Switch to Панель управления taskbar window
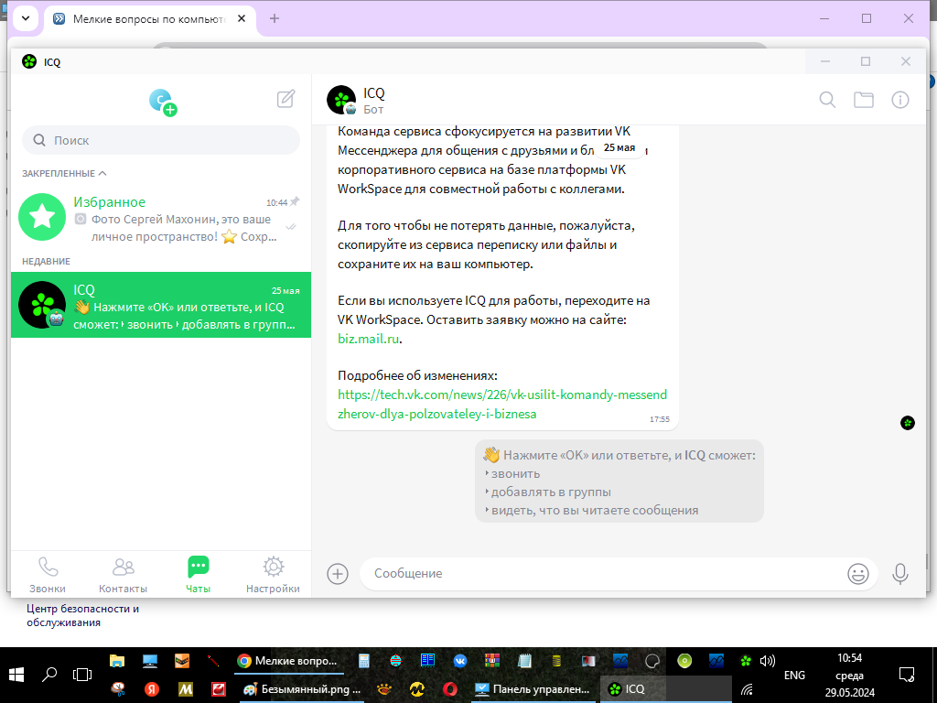937x703 pixels. pos(532,689)
